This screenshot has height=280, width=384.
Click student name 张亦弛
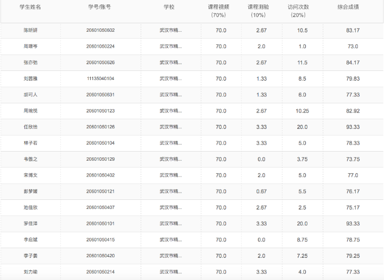click(31, 62)
